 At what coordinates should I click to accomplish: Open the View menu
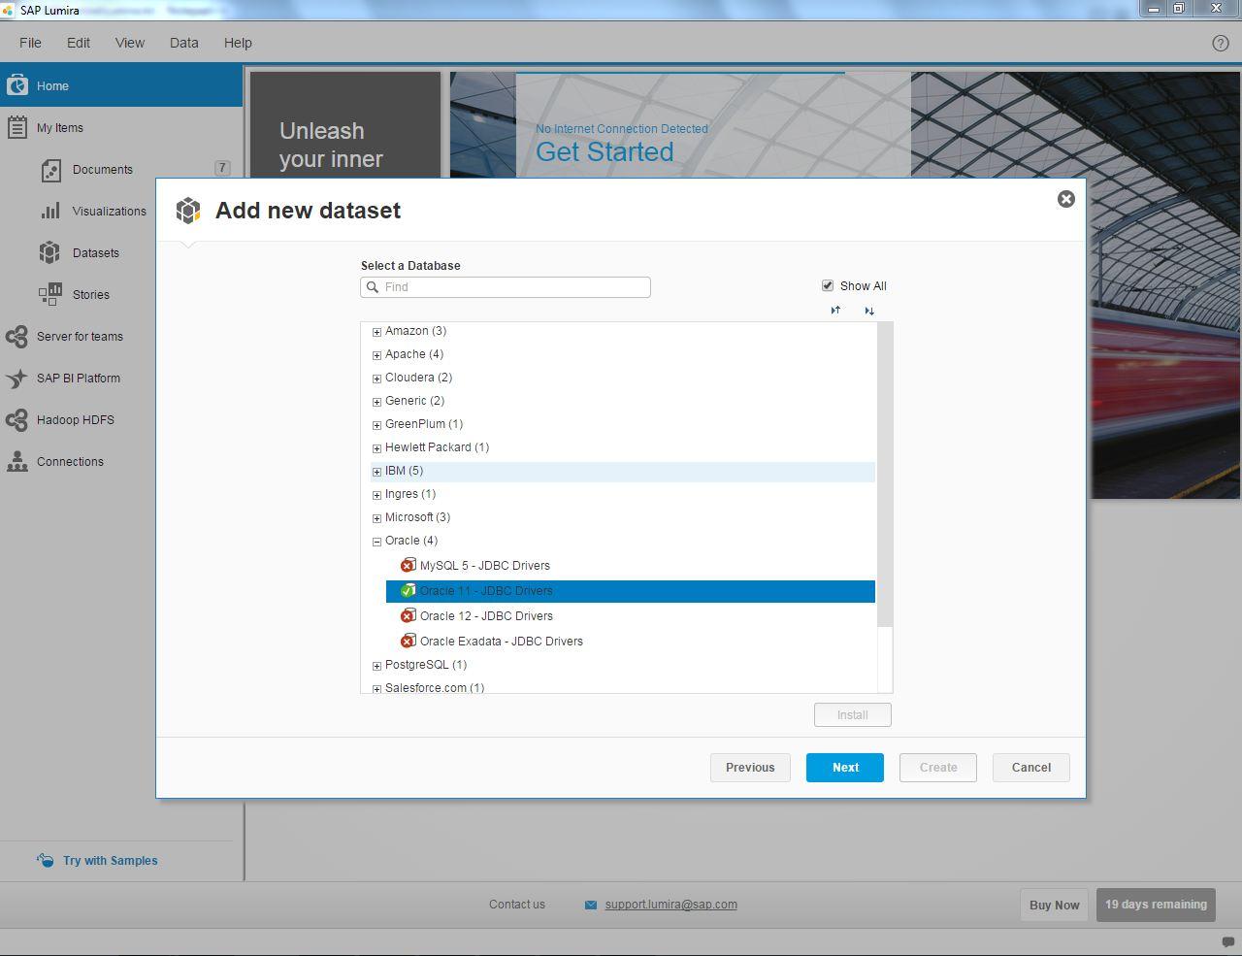point(130,43)
